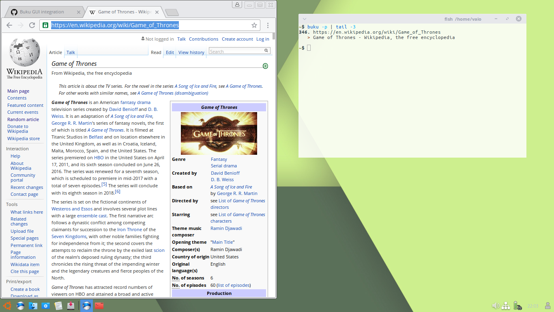Open the Recent changes sidebar link

pos(27,187)
